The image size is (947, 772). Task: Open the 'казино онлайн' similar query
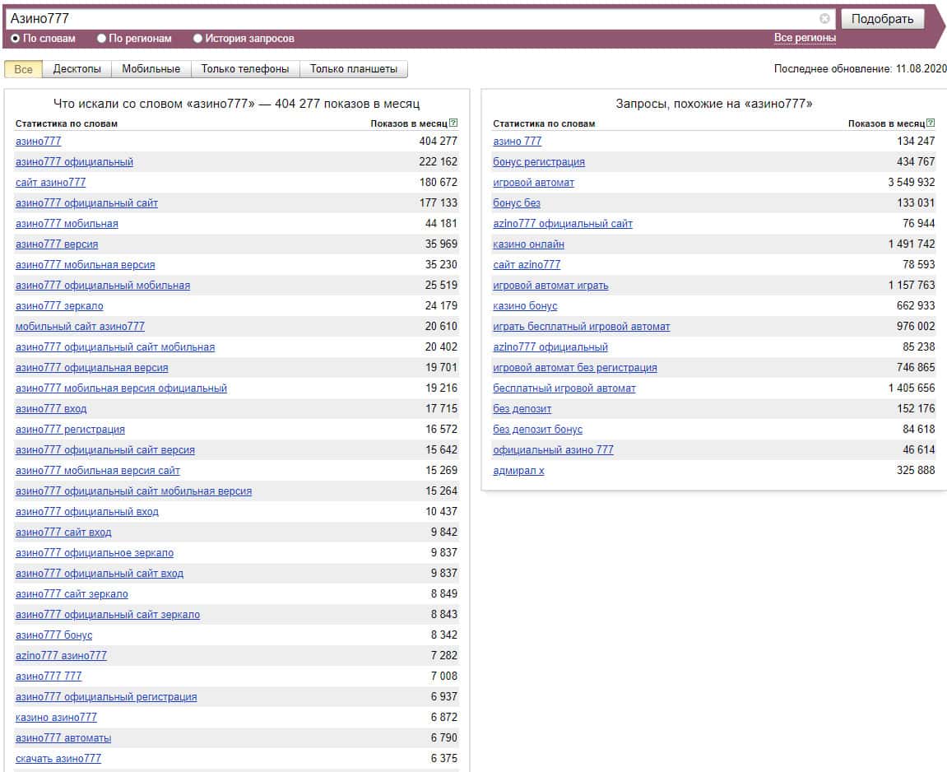pyautogui.click(x=528, y=244)
